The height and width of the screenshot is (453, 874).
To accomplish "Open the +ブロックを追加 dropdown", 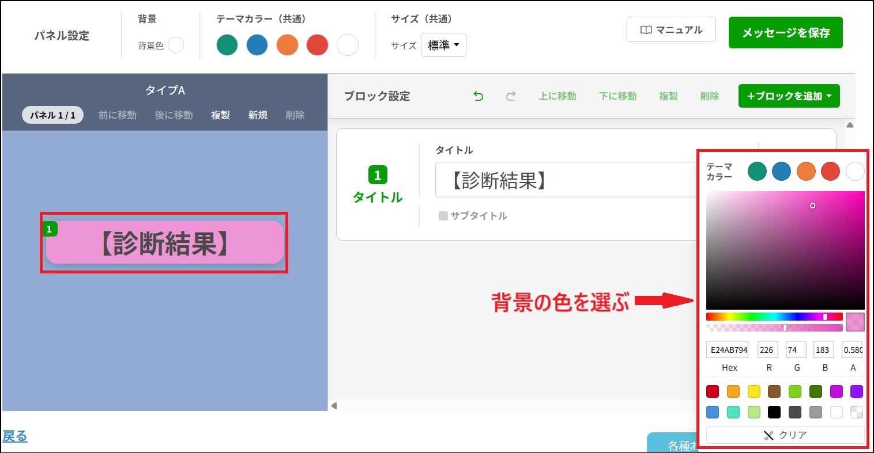I will pos(789,96).
